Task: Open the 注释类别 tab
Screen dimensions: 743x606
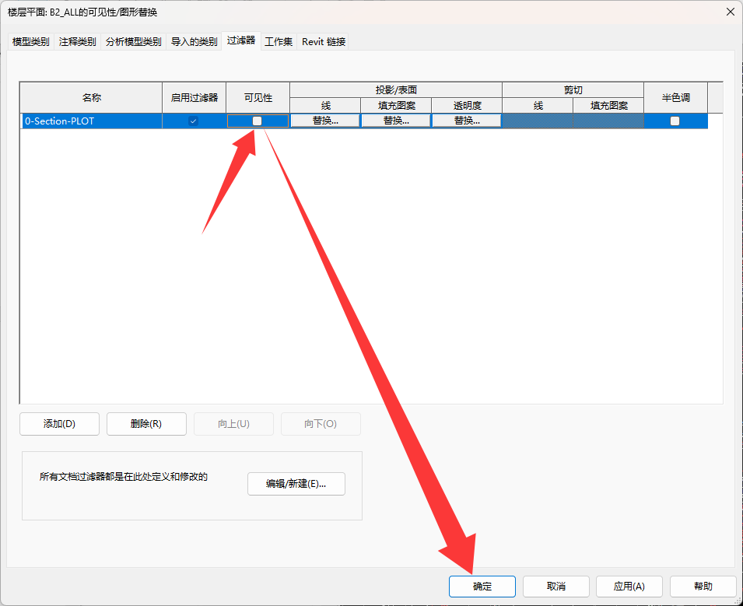Action: 77,42
